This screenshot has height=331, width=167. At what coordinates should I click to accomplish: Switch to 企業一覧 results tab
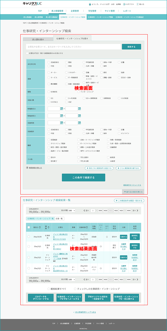click(x=59, y=219)
